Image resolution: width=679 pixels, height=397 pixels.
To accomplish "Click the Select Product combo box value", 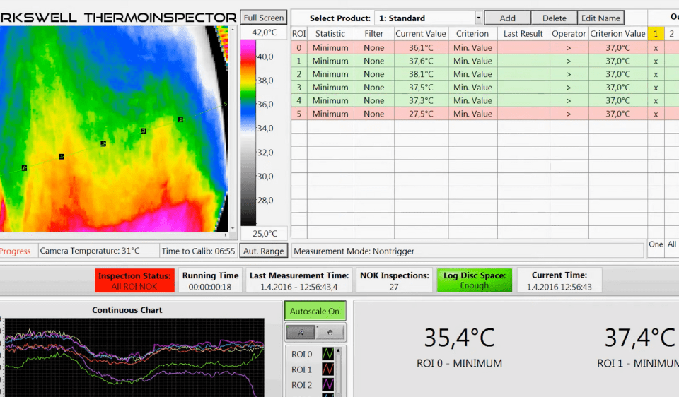I will pos(425,18).
